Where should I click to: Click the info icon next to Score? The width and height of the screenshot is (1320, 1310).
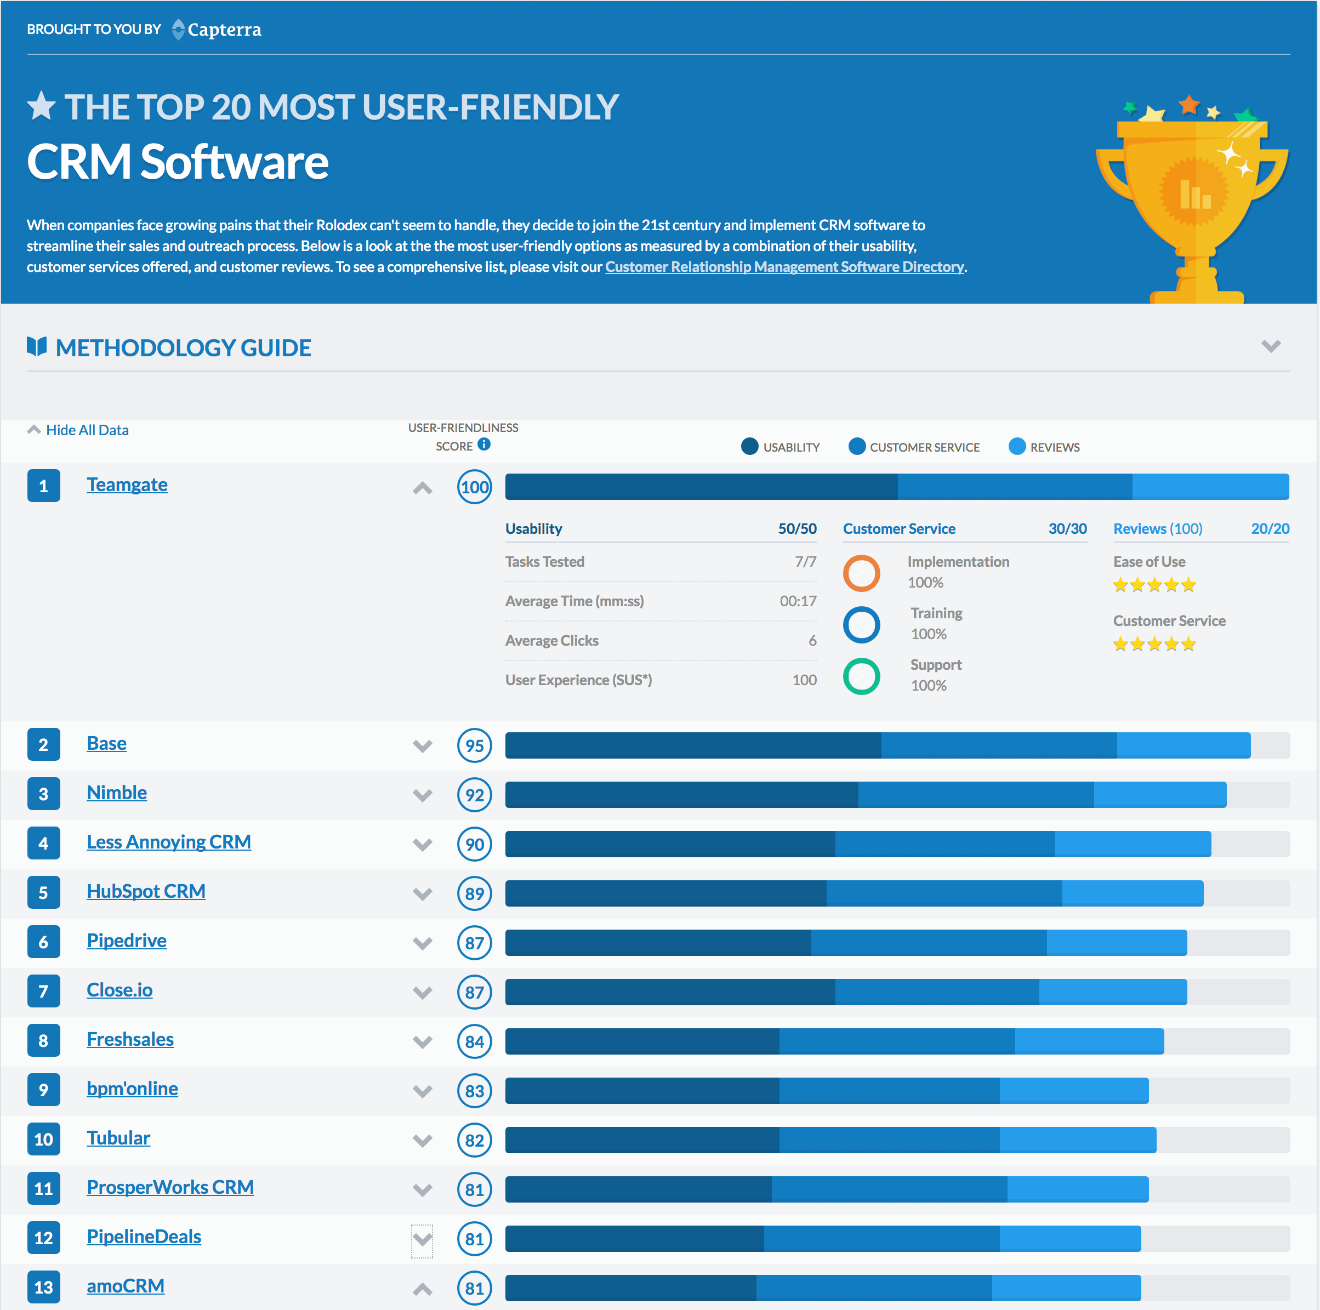(483, 444)
